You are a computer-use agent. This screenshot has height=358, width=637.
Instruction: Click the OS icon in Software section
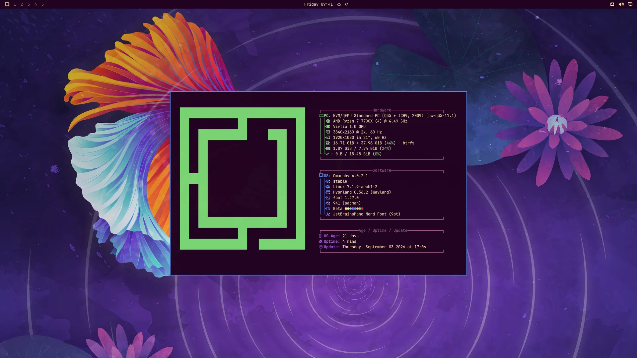[321, 175]
